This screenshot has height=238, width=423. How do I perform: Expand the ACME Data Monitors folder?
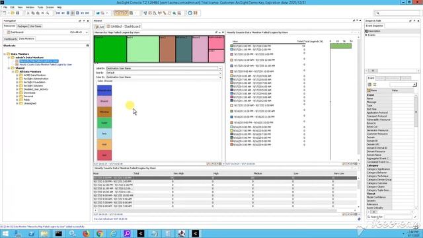tap(17, 75)
